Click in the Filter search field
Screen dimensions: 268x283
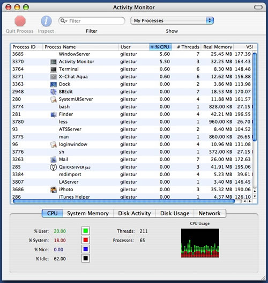click(92, 21)
